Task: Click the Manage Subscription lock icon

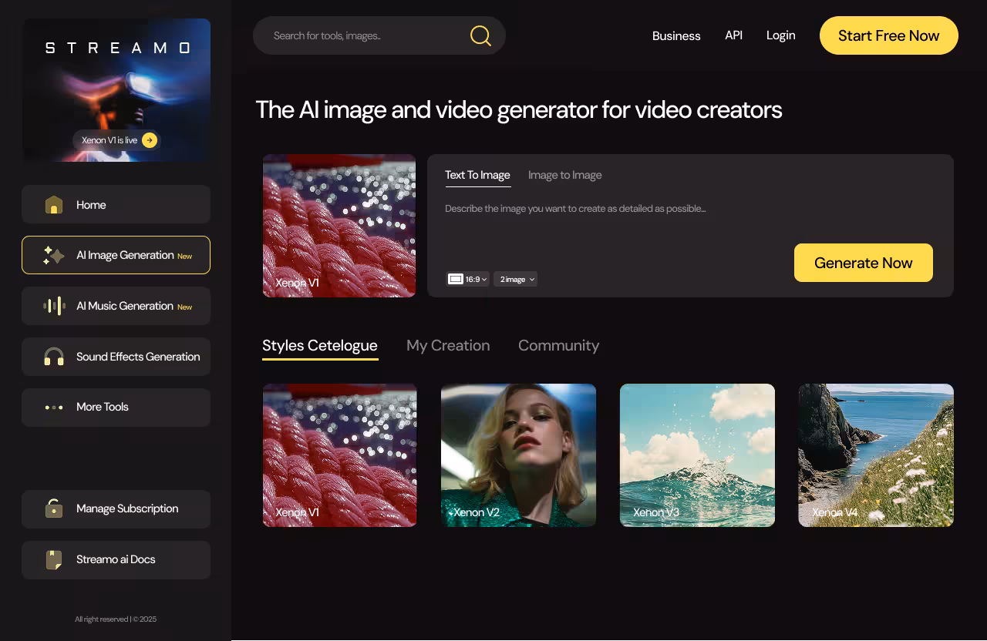Action: (x=54, y=508)
